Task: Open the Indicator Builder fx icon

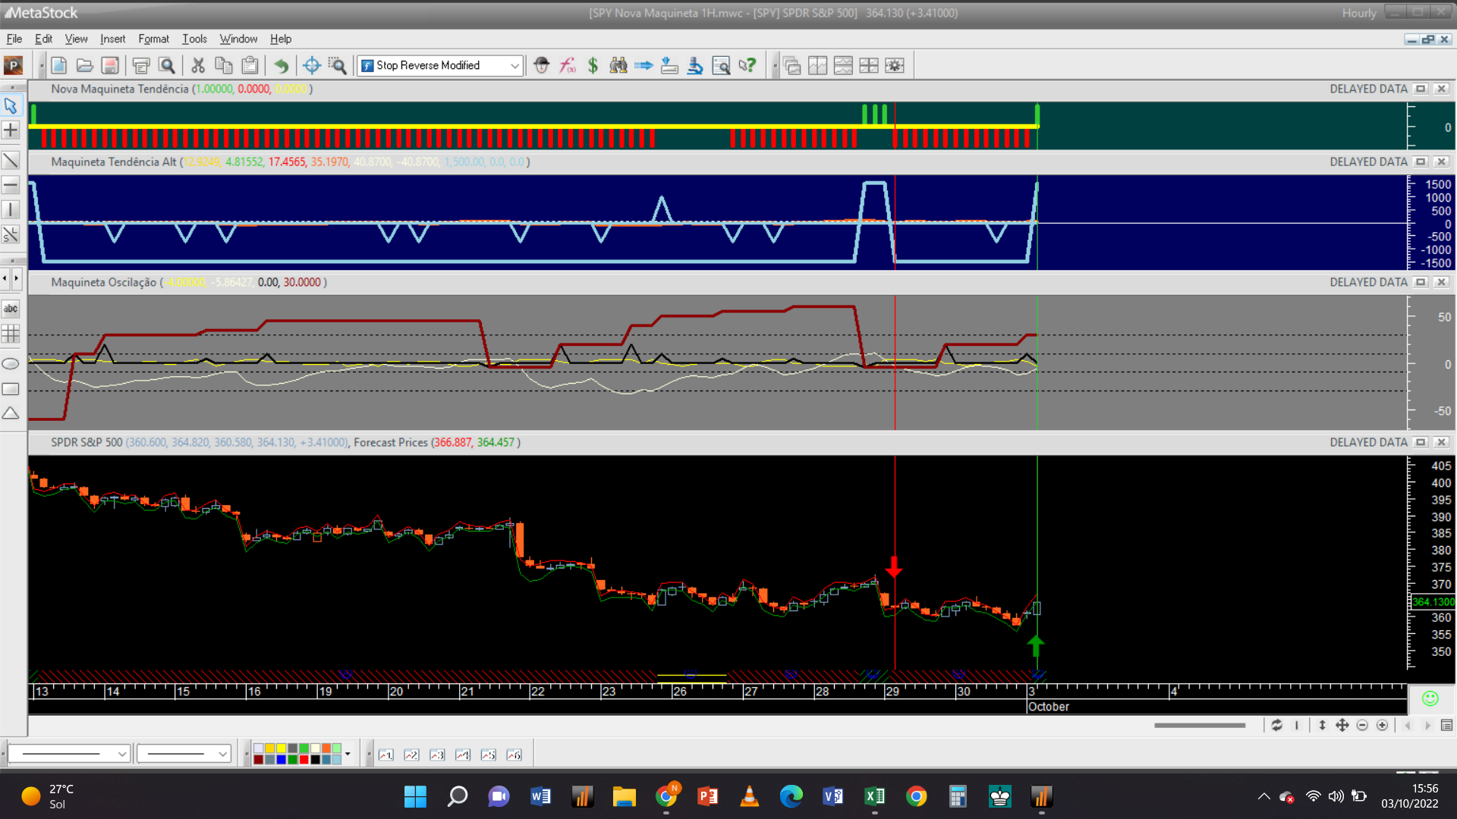Action: pyautogui.click(x=568, y=65)
